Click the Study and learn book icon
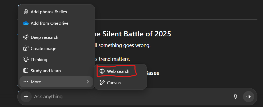The height and width of the screenshot is (107, 263). click(x=26, y=71)
